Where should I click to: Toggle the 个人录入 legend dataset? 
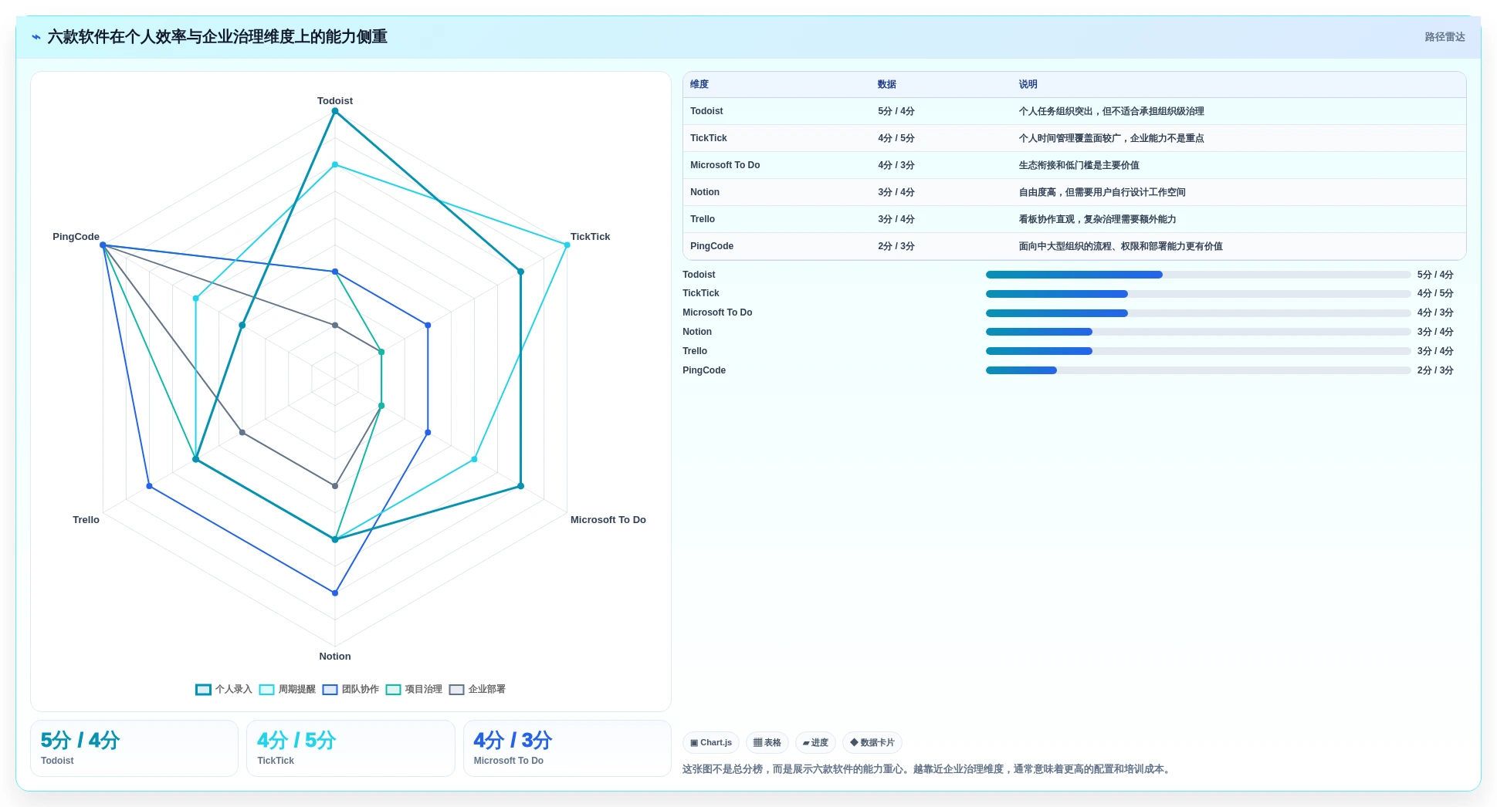(x=224, y=689)
